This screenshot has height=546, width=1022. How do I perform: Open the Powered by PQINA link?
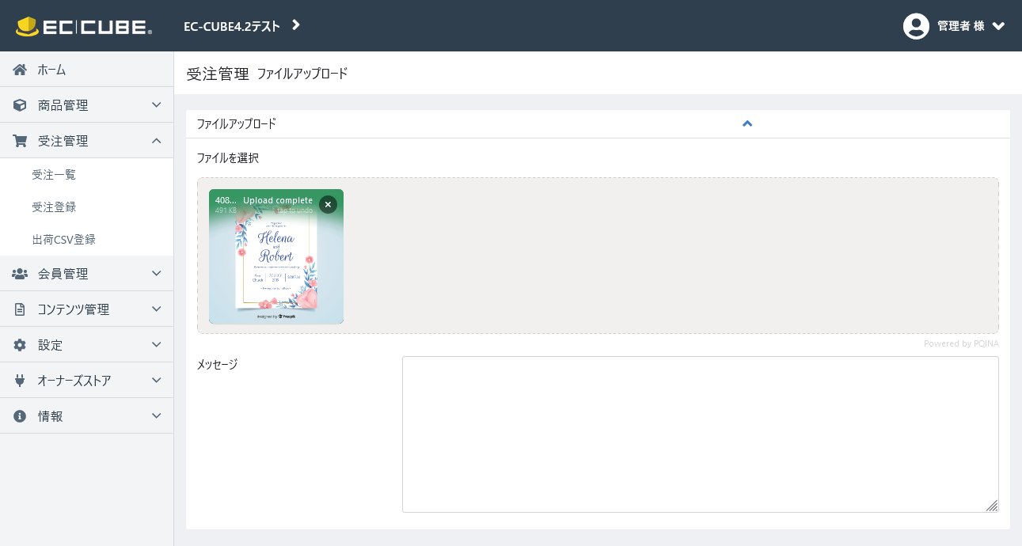pos(961,343)
